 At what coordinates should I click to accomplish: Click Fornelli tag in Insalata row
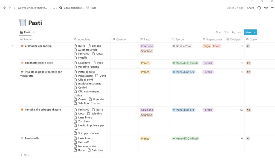click(x=208, y=72)
